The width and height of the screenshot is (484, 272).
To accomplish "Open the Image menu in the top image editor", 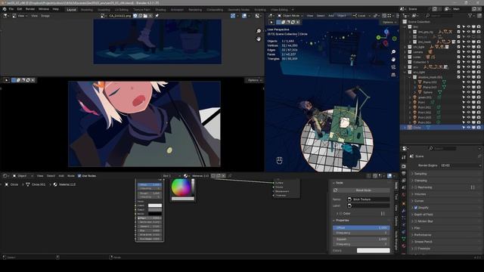I will pos(45,16).
